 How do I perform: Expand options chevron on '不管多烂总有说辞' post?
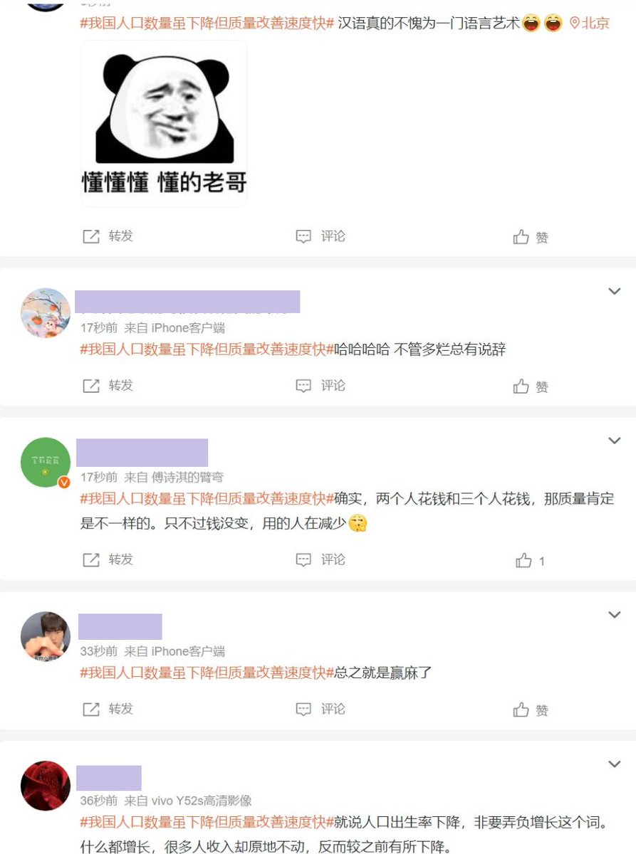tap(614, 291)
